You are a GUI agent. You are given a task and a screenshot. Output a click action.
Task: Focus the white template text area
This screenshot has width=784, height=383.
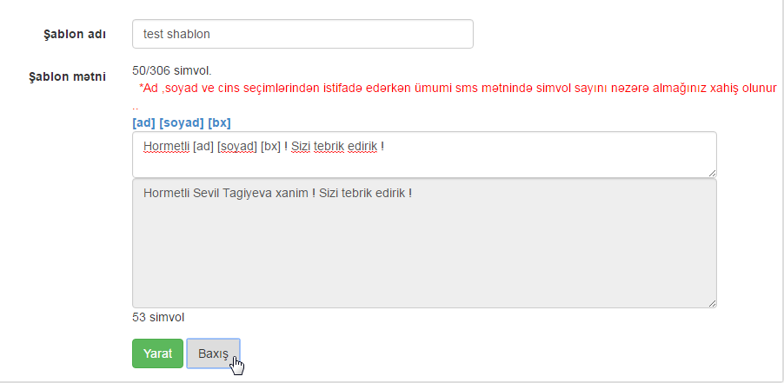pos(424,155)
